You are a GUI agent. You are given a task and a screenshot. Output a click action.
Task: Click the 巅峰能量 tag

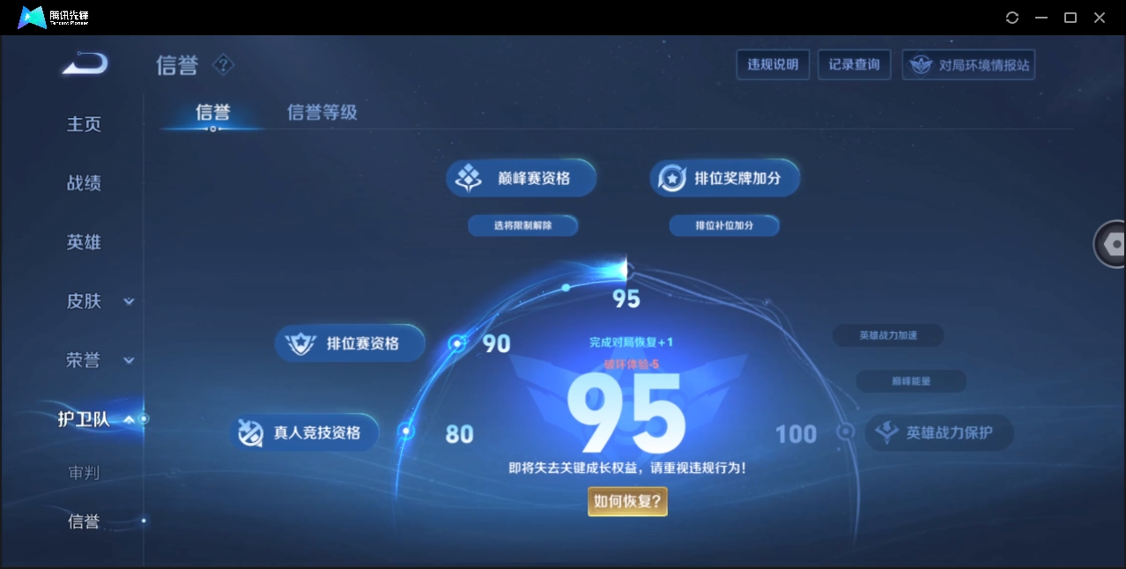click(x=911, y=381)
